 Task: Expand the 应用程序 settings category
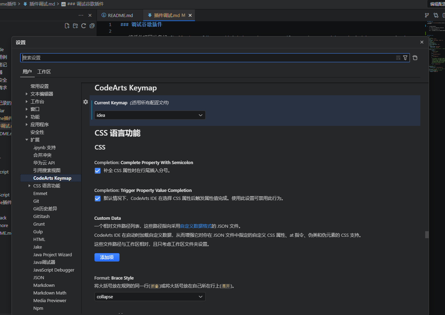point(27,124)
